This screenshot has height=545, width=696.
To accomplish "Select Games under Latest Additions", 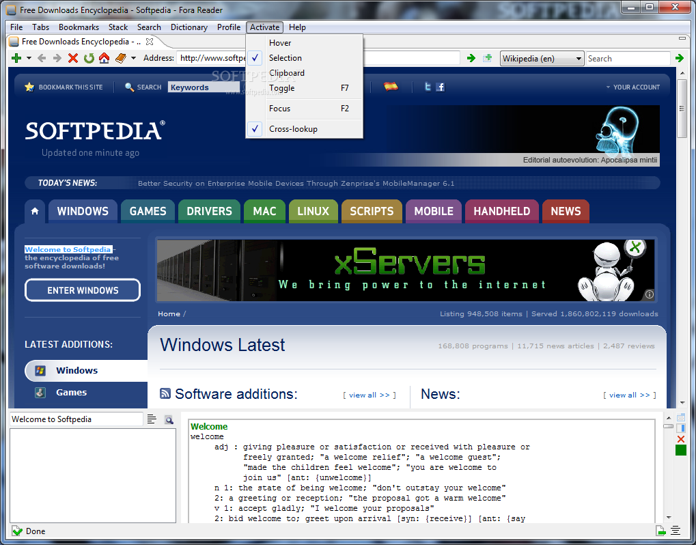I will [x=71, y=392].
